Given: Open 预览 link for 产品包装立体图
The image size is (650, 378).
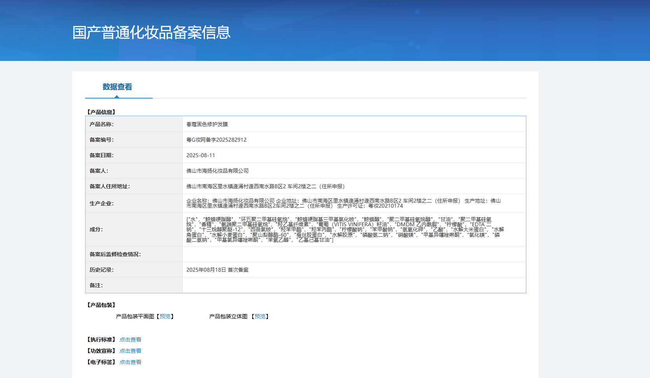Looking at the screenshot, I should tap(260, 316).
